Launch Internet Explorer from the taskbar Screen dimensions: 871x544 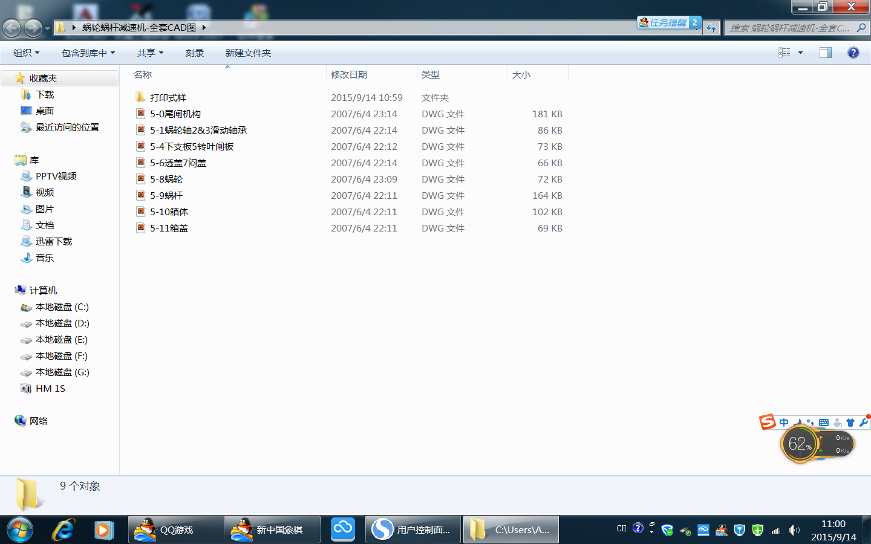[x=63, y=530]
